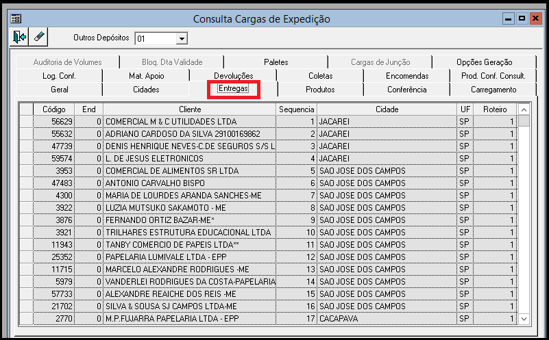This screenshot has width=549, height=340.
Task: Click the exit door icon in toolbar
Action: pos(19,37)
